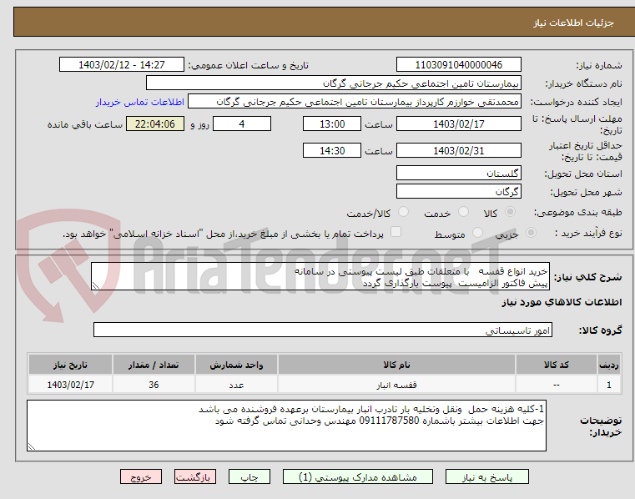Click the چاپ print button

(249, 476)
